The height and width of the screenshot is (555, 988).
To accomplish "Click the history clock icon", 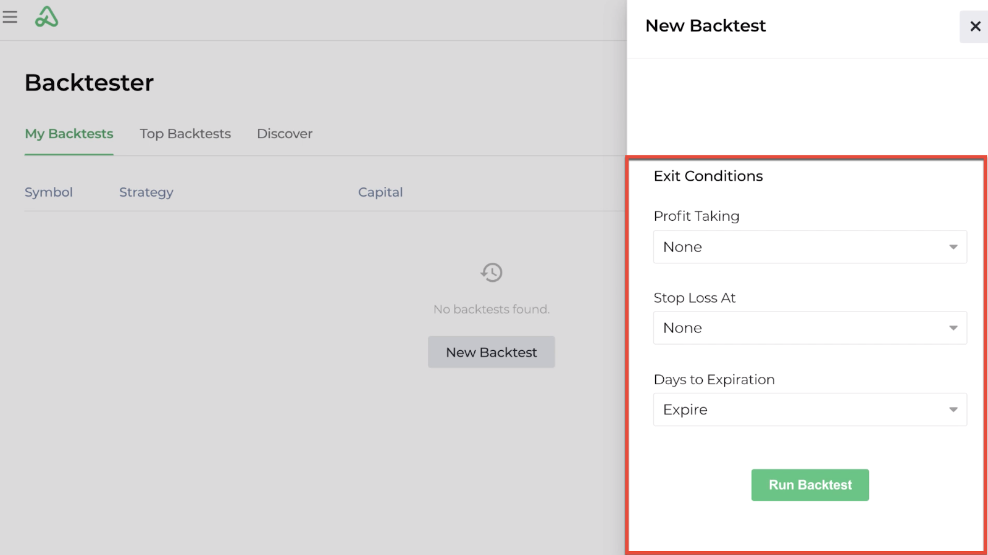I will coord(492,272).
